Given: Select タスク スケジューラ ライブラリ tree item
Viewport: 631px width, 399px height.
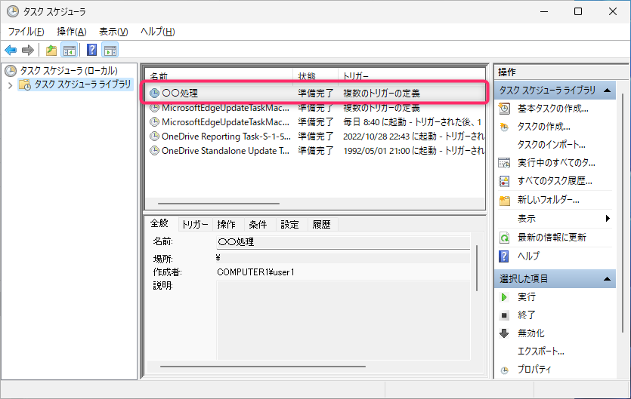Looking at the screenshot, I should click(x=82, y=84).
